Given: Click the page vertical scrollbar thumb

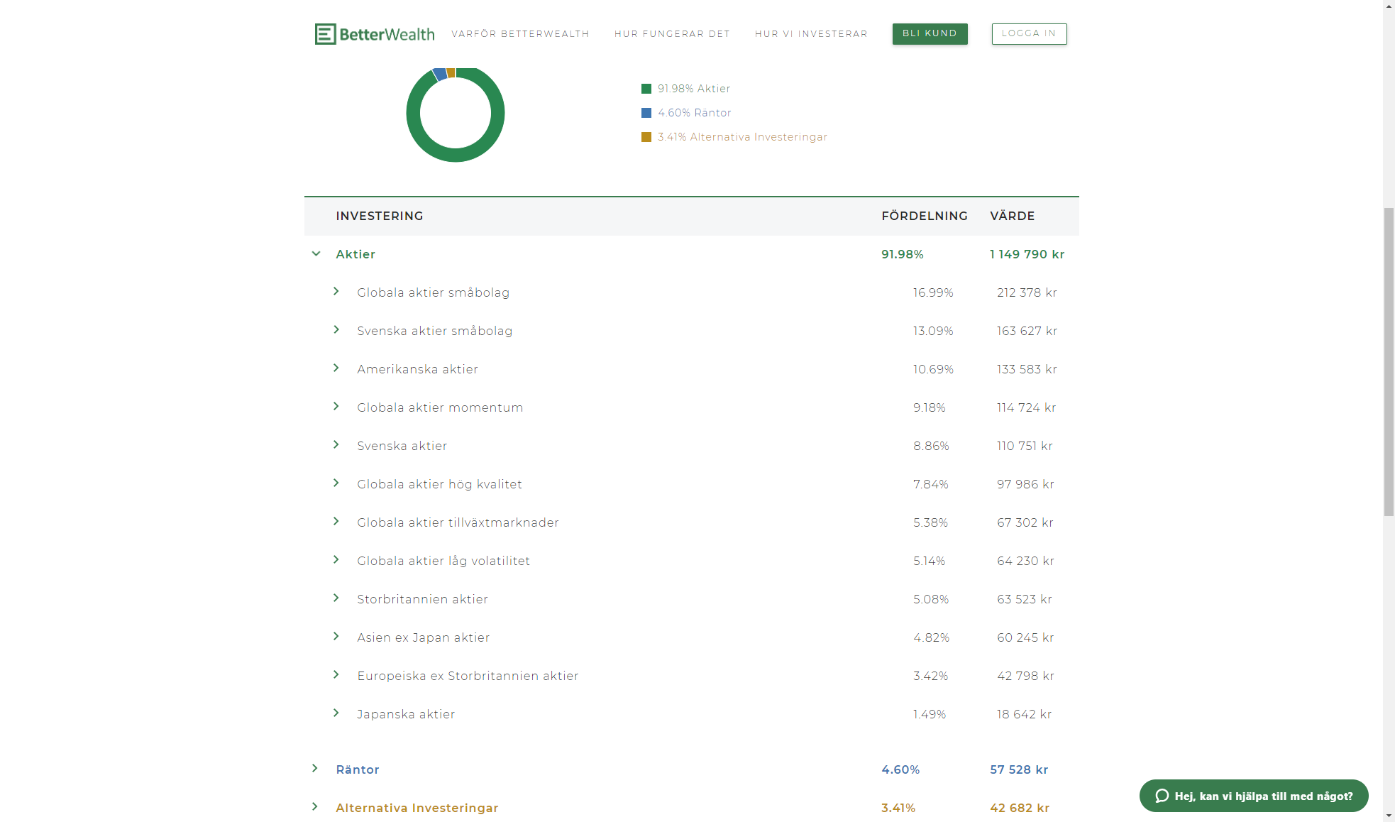Looking at the screenshot, I should coord(1389,362).
